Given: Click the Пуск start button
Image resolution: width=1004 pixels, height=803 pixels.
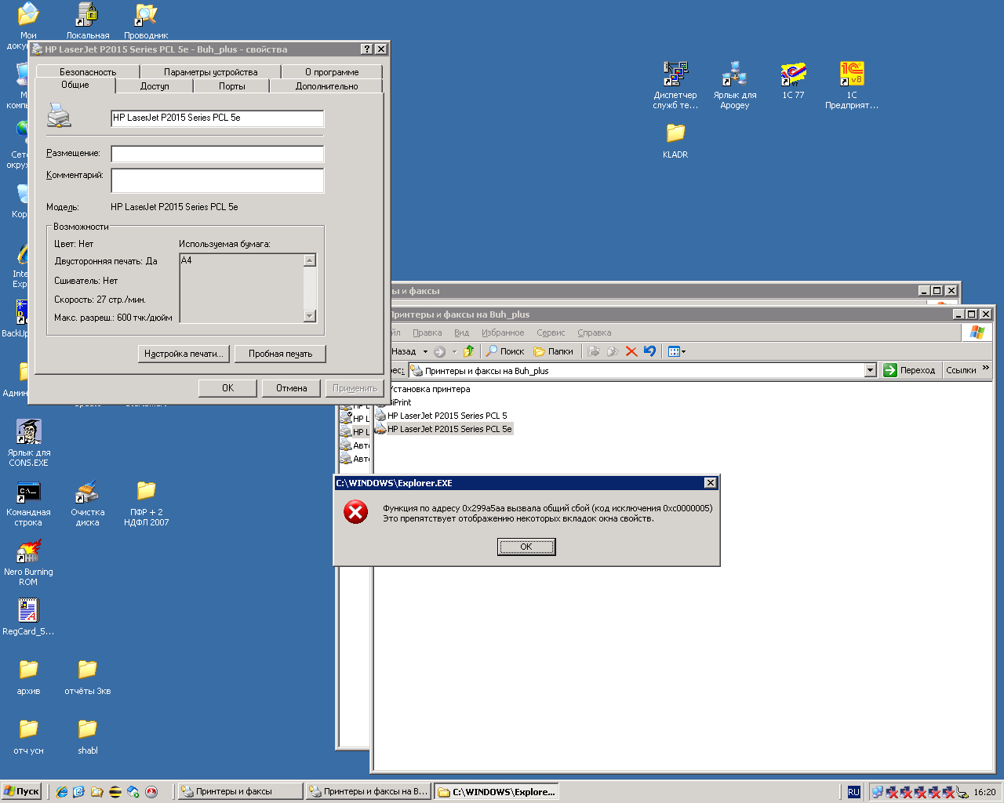Looking at the screenshot, I should (x=21, y=791).
